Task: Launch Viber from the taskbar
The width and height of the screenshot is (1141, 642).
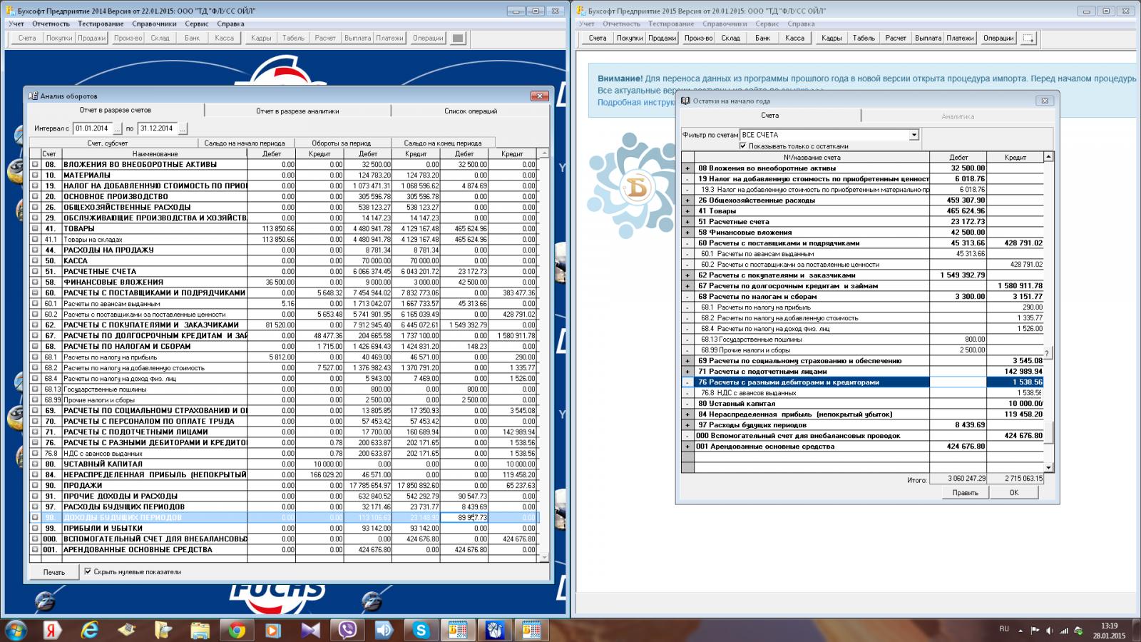Action: coord(347,630)
